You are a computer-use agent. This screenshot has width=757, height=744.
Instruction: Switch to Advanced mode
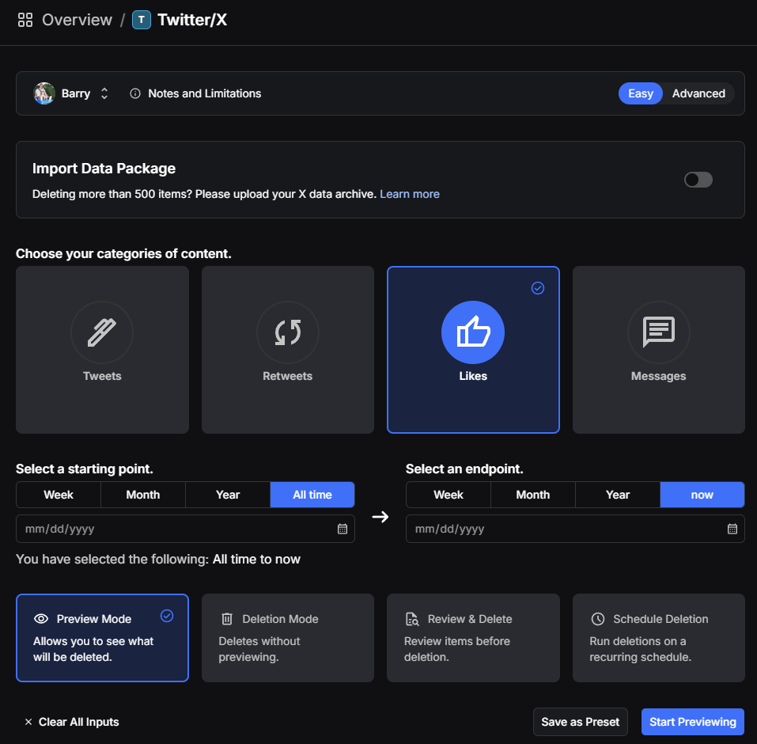(698, 93)
